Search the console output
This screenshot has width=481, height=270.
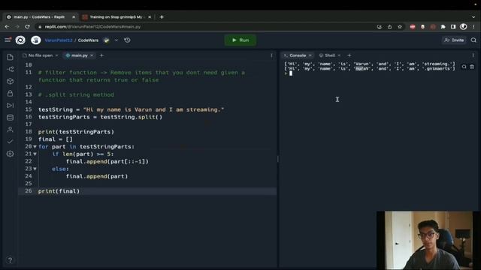(x=464, y=67)
